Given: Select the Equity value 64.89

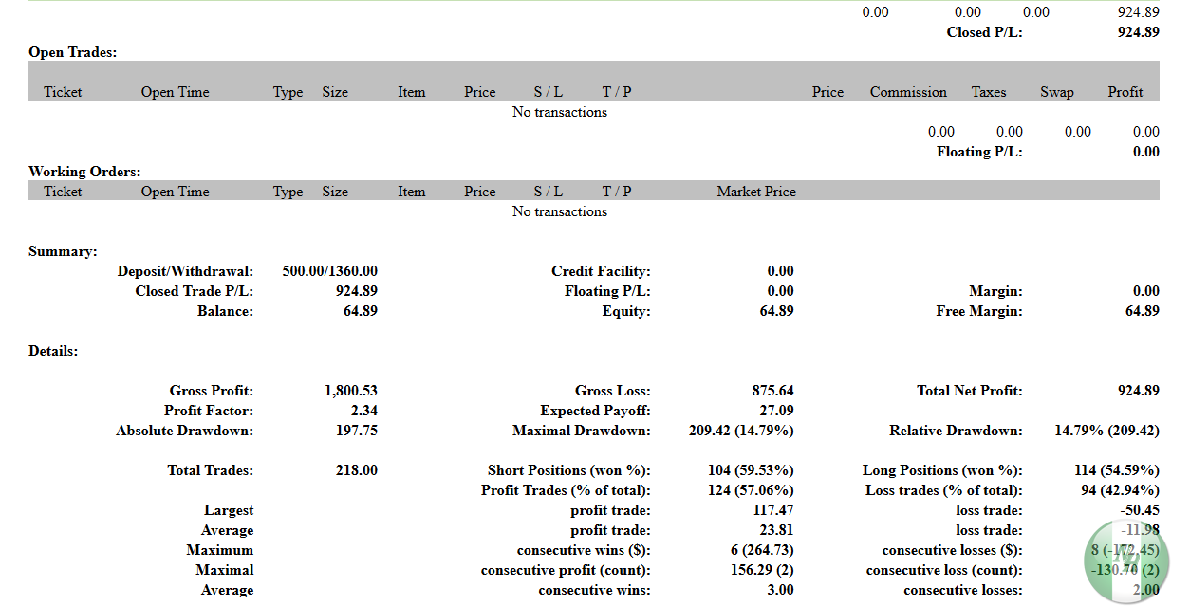Looking at the screenshot, I should click(777, 311).
